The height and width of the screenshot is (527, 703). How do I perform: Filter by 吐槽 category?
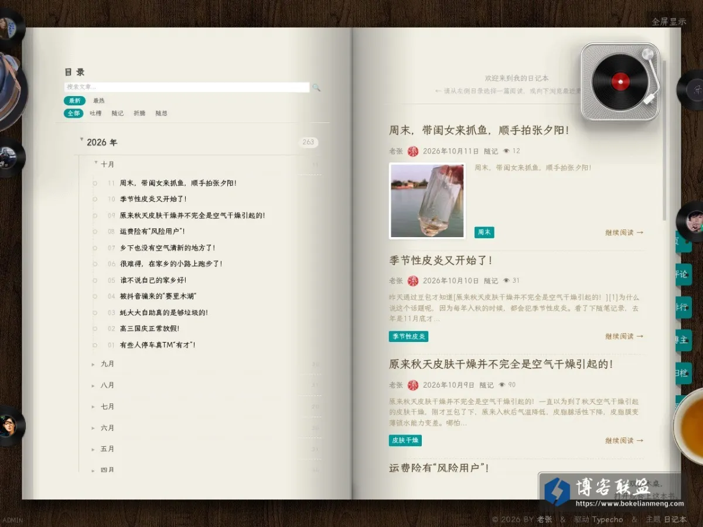pyautogui.click(x=95, y=113)
